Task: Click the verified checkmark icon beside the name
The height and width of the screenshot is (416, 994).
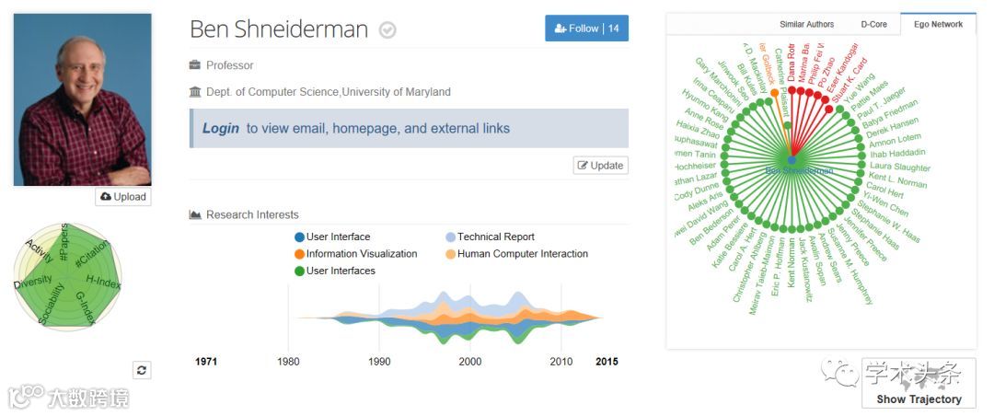Action: pyautogui.click(x=387, y=30)
